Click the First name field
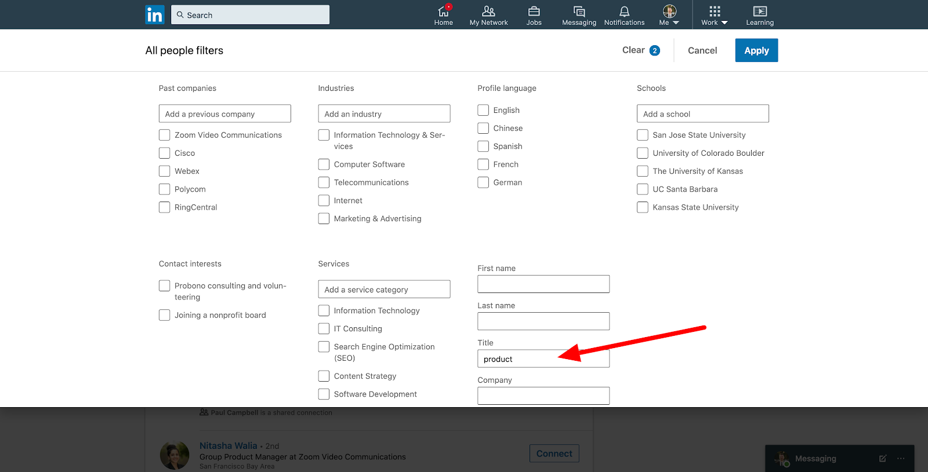Screen dimensions: 928x472 543,284
